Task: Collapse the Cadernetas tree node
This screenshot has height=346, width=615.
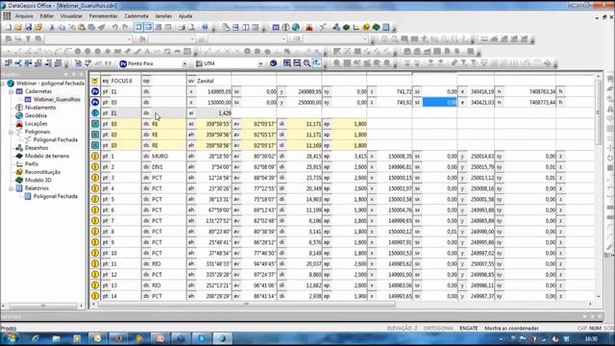Action: (12, 91)
